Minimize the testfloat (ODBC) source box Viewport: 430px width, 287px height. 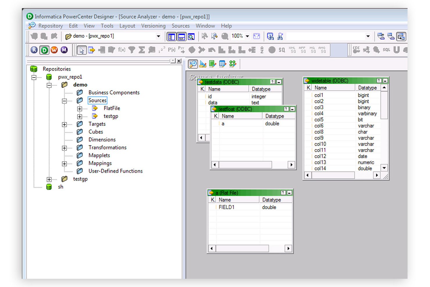[293, 109]
